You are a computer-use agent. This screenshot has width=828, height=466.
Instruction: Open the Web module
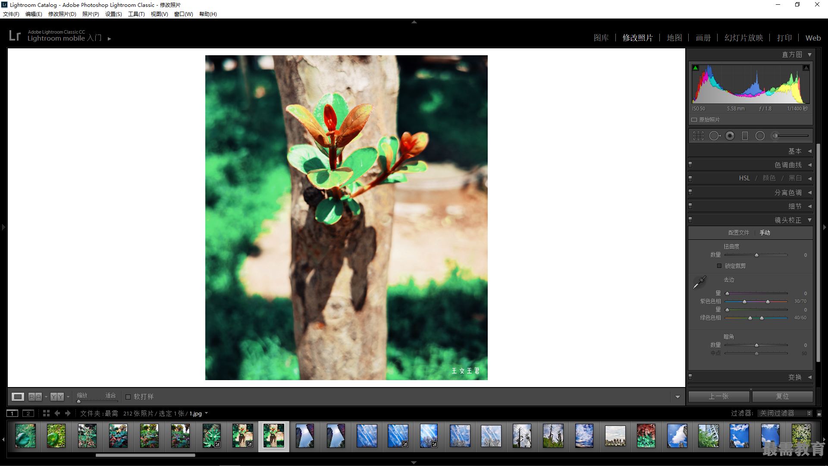(x=813, y=38)
